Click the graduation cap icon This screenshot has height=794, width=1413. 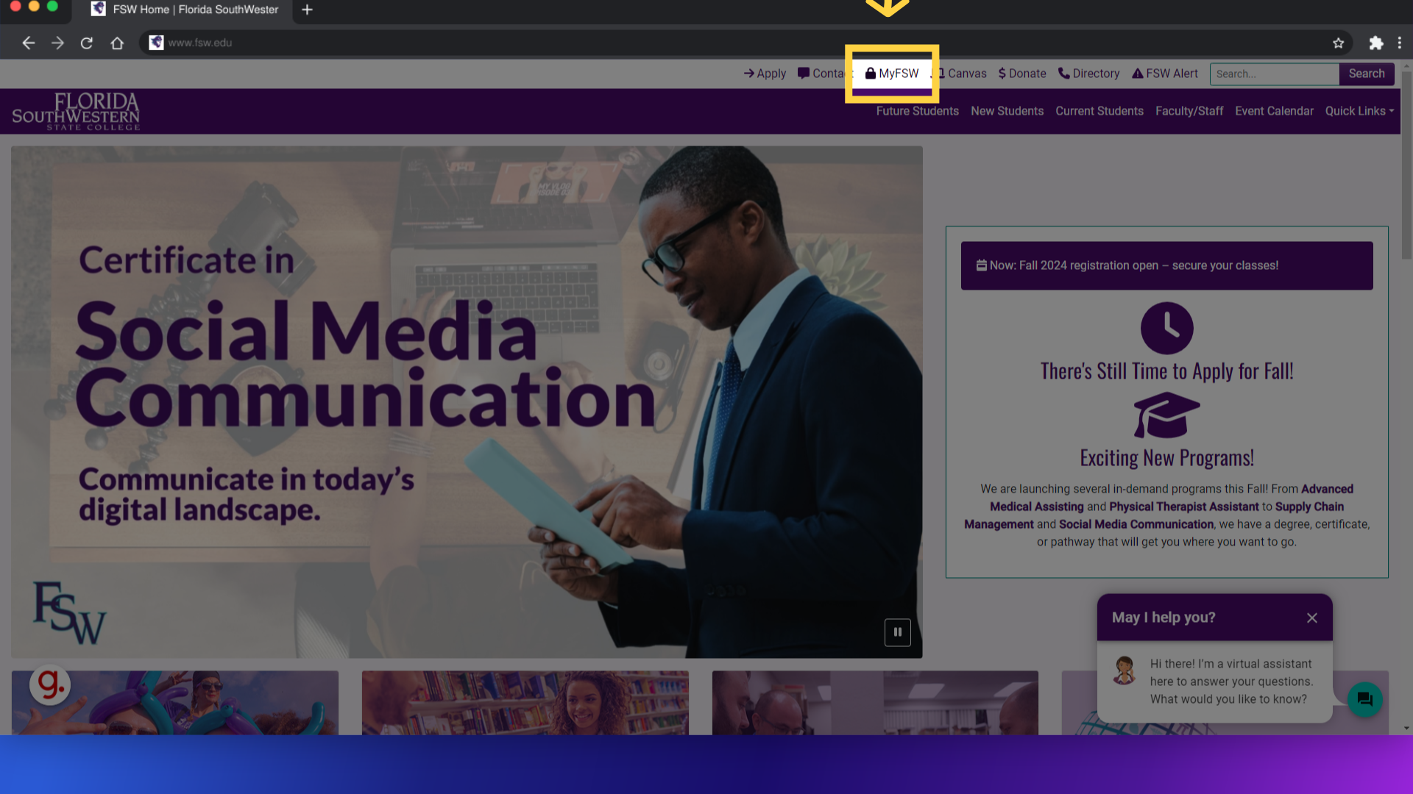pos(1166,415)
